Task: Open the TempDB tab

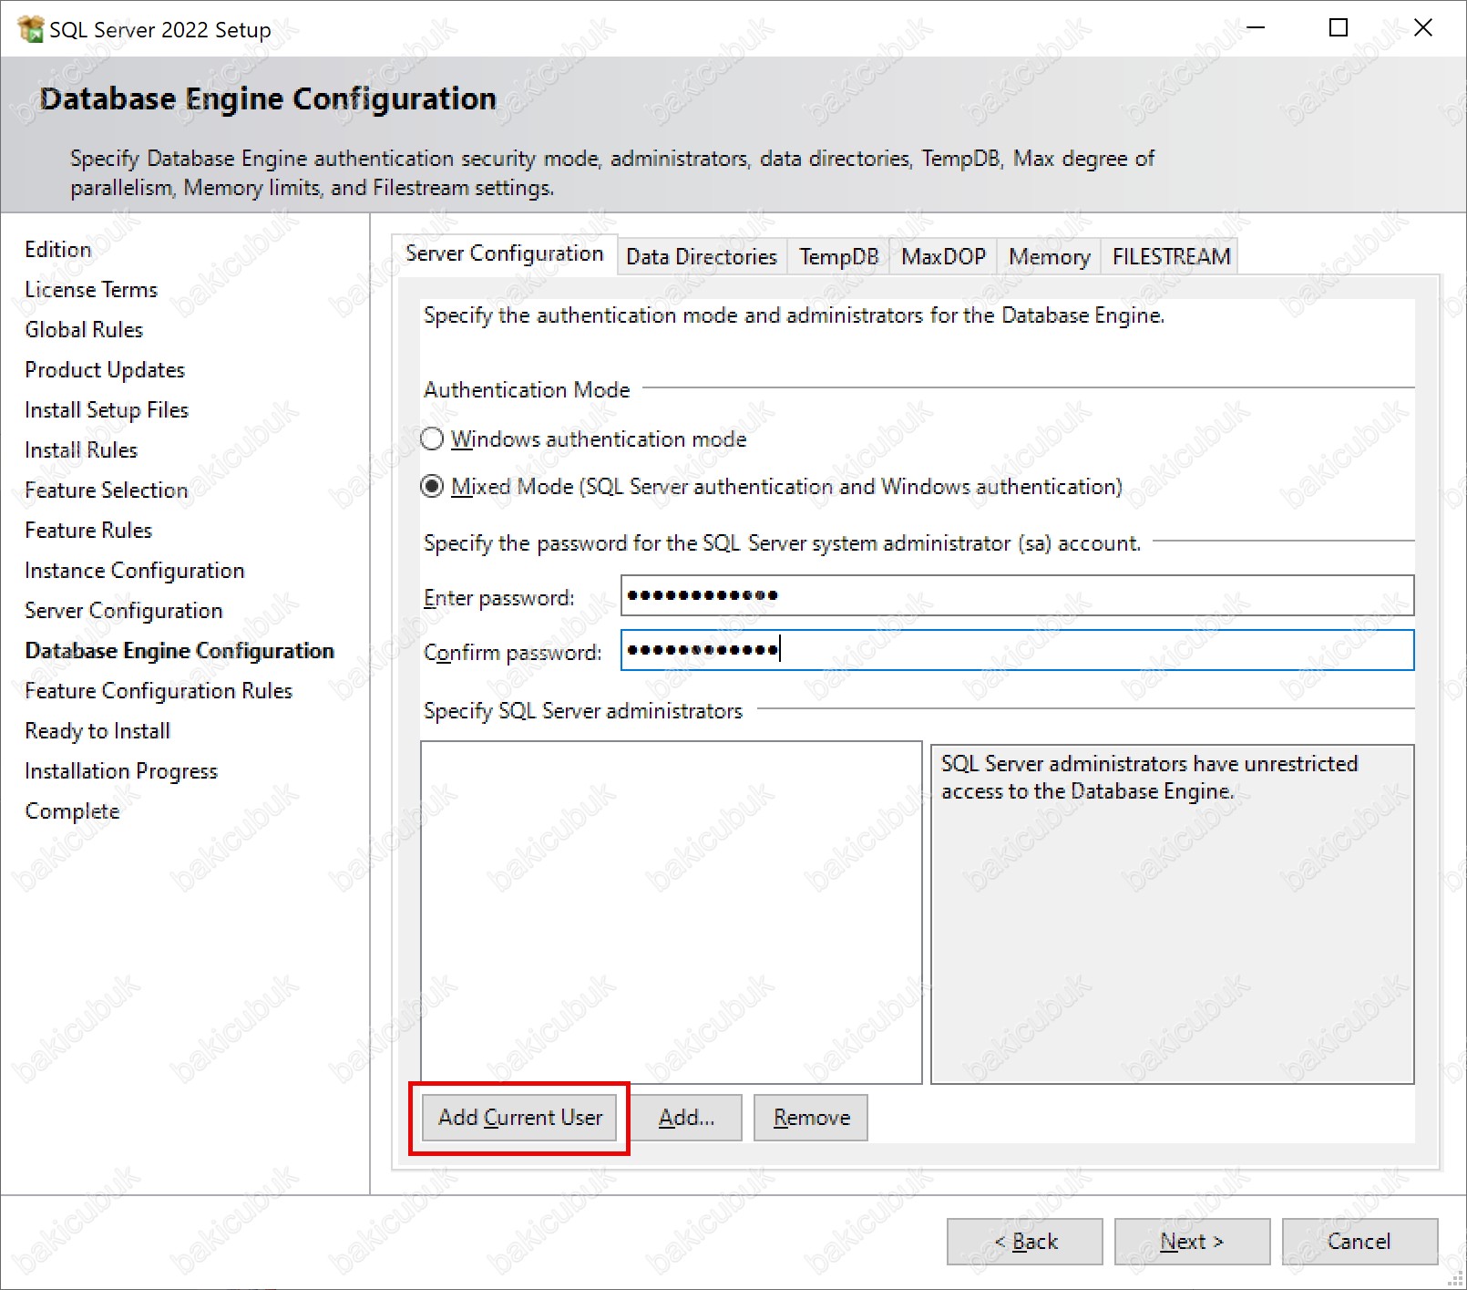Action: tap(839, 257)
